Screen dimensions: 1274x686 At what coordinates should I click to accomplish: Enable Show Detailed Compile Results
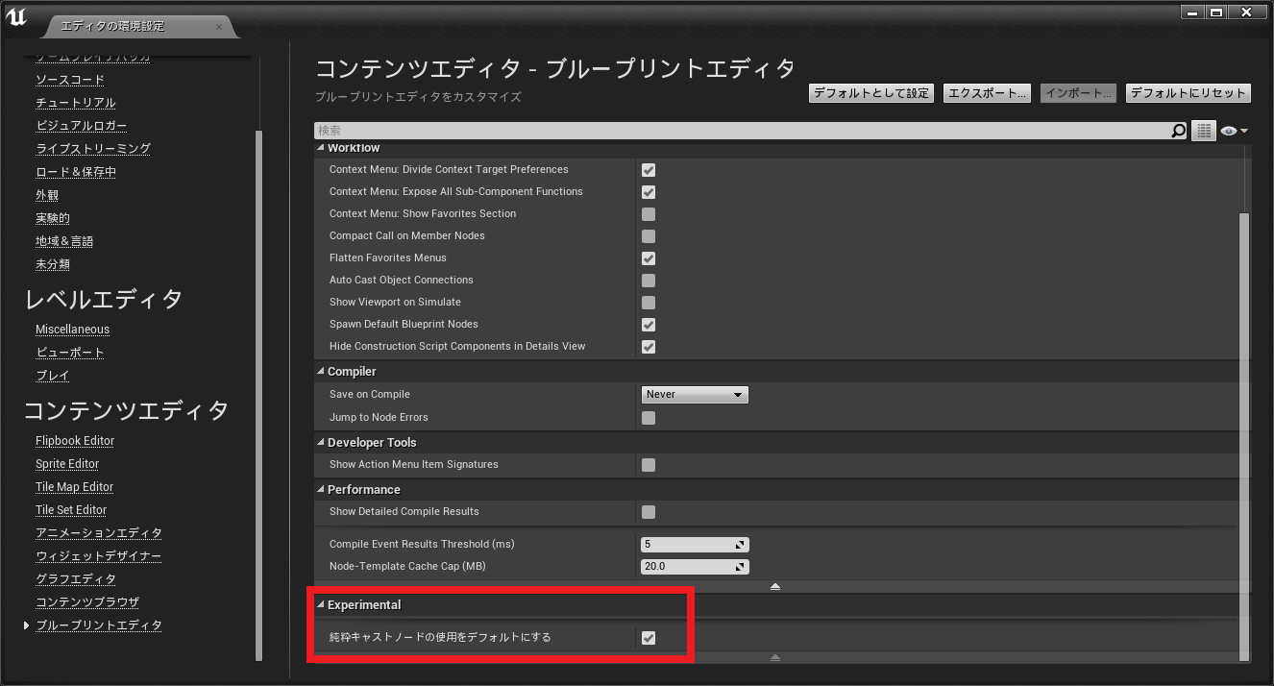pyautogui.click(x=649, y=511)
